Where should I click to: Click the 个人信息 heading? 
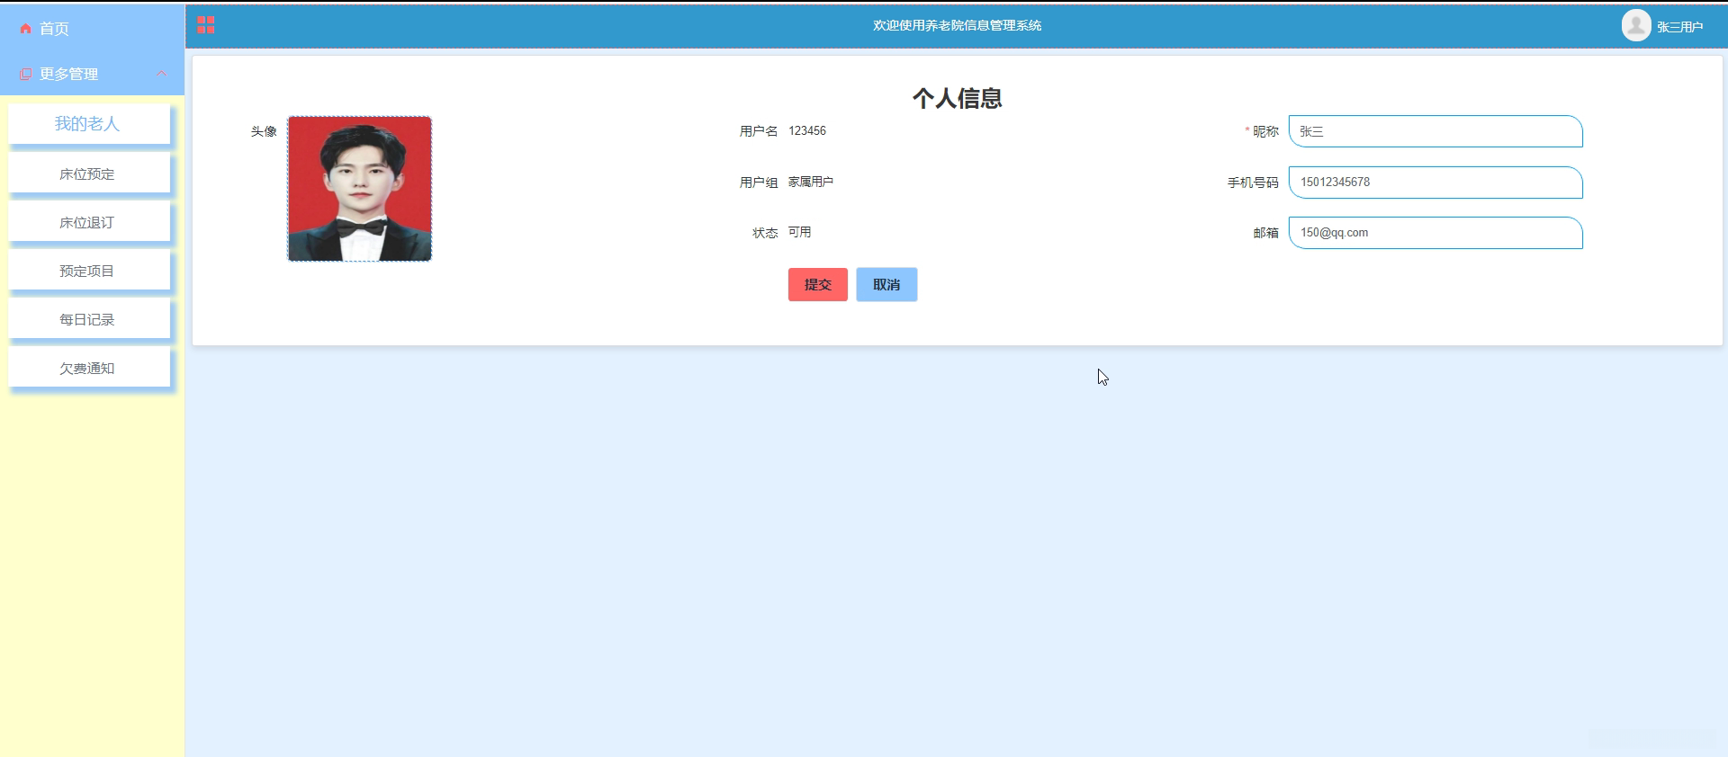pos(958,98)
